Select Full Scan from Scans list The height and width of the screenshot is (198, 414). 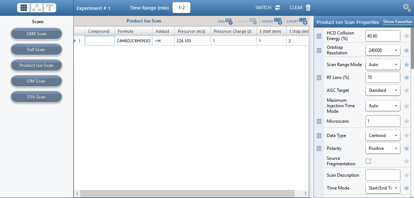click(36, 50)
